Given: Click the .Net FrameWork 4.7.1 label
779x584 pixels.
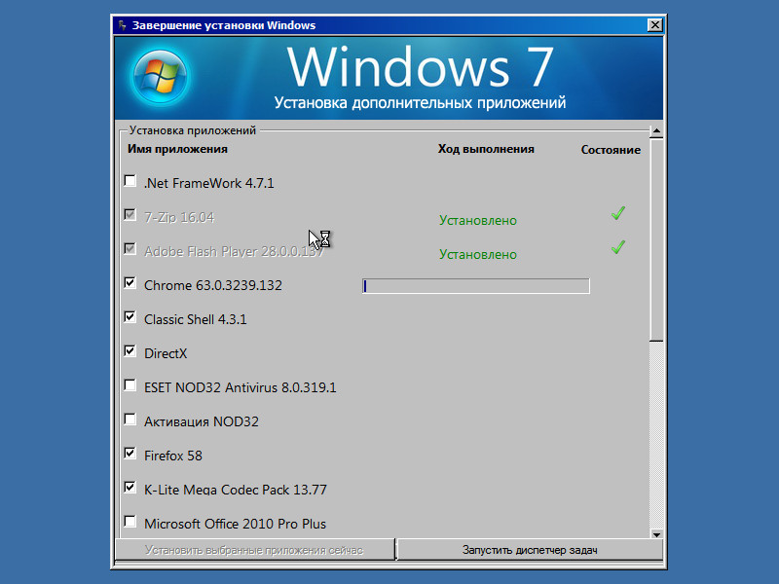Looking at the screenshot, I should point(209,183).
